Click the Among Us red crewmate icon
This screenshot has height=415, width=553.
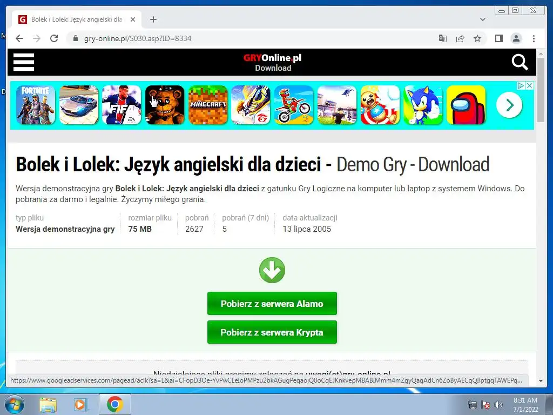coord(466,105)
